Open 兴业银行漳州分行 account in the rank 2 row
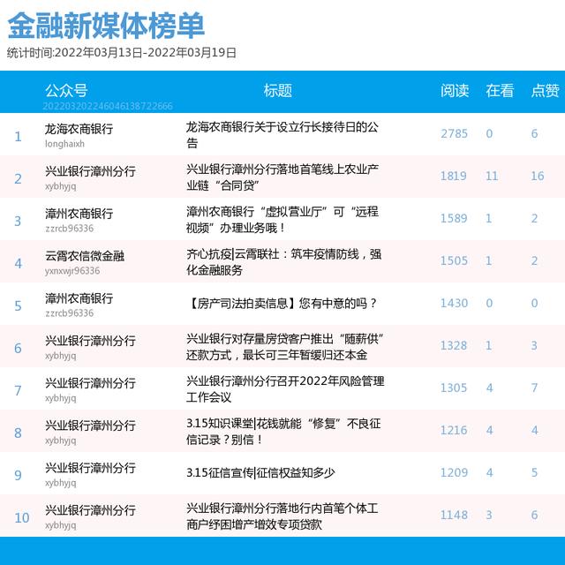 [x=90, y=171]
